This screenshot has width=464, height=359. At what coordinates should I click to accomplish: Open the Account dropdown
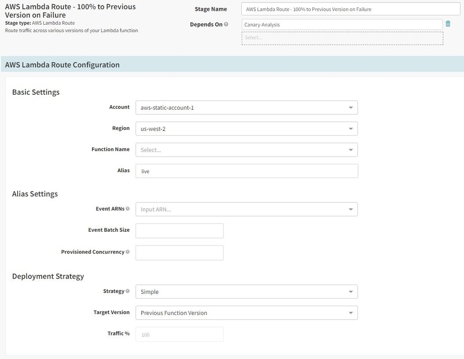click(246, 108)
